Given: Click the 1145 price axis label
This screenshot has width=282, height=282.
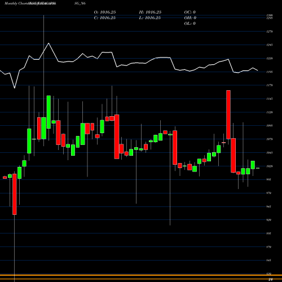Looking at the screenshot, I should coord(270,99).
